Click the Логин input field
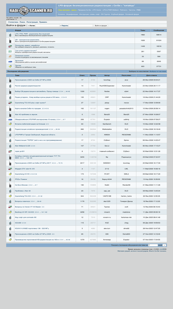 47,25
